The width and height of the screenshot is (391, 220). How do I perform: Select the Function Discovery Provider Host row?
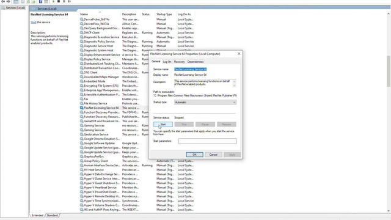(114, 112)
